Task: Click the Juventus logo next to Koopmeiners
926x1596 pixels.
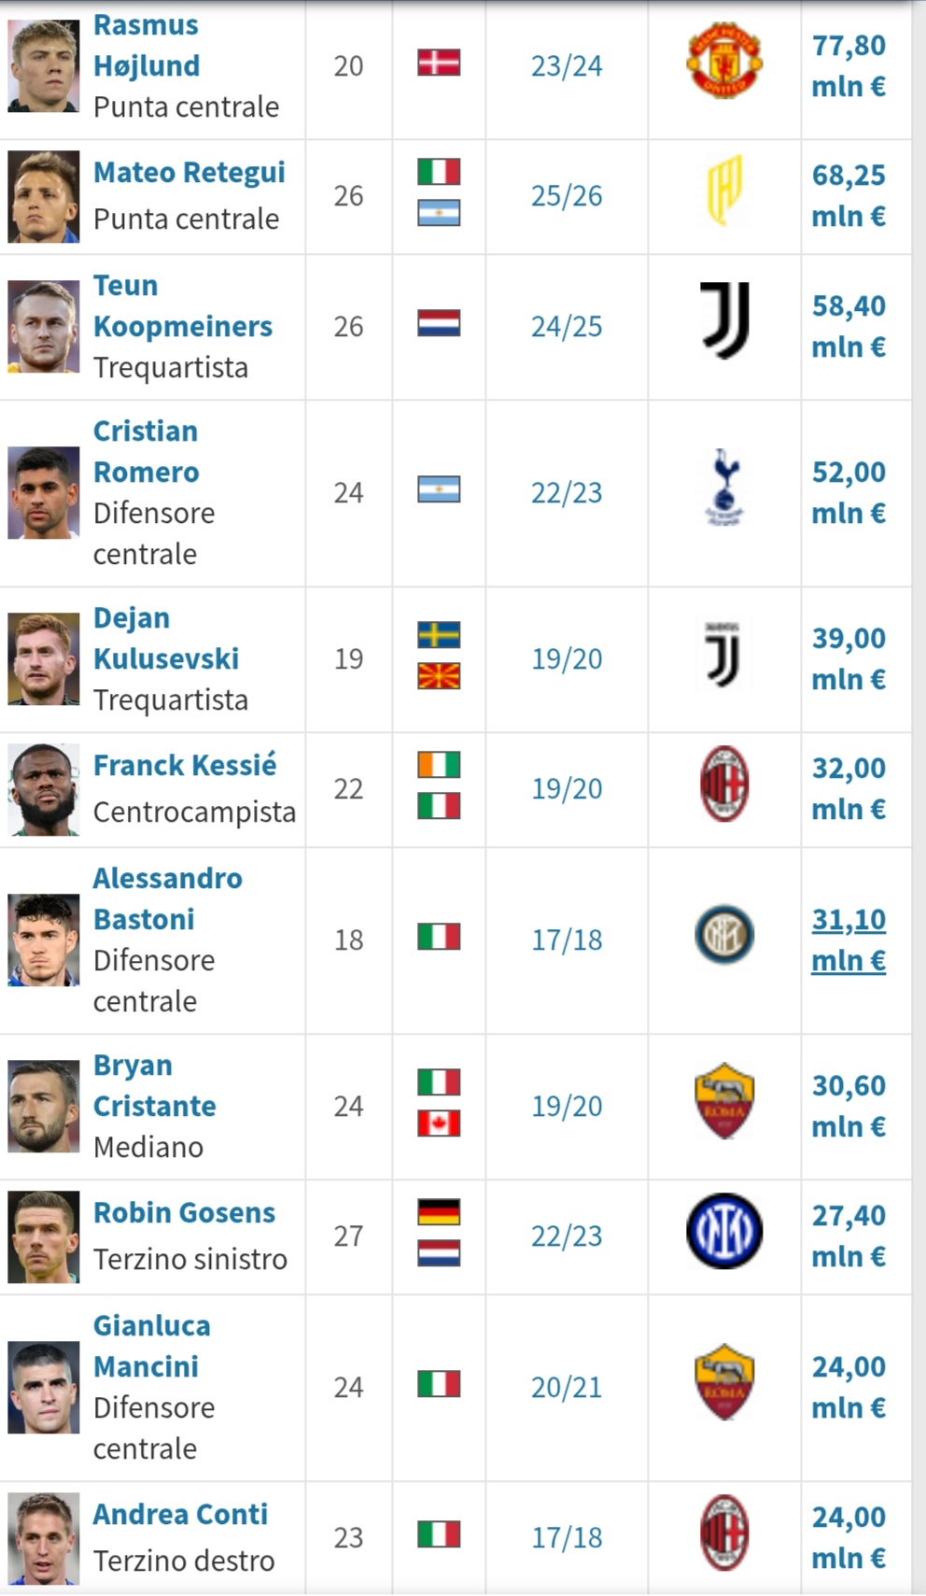Action: [x=724, y=322]
